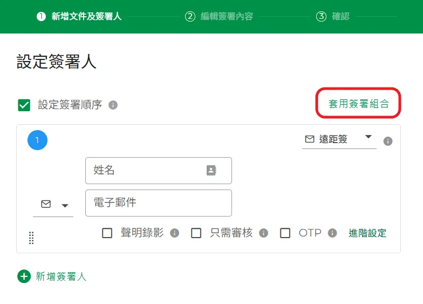Click info icon next to 設定簽署順序
This screenshot has height=304, width=423.
point(113,105)
